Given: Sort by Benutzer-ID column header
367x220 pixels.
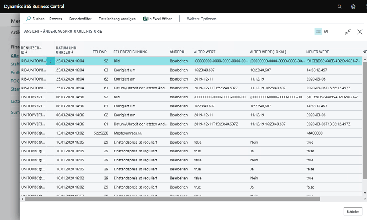Looking at the screenshot, I should [x=31, y=50].
